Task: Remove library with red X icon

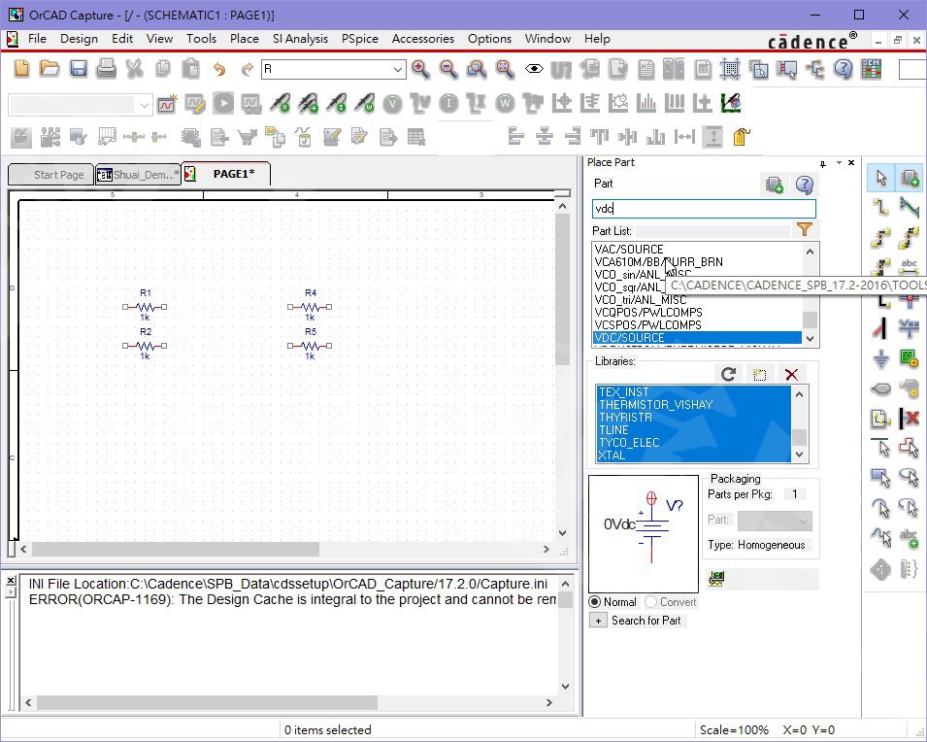Action: 791,374
